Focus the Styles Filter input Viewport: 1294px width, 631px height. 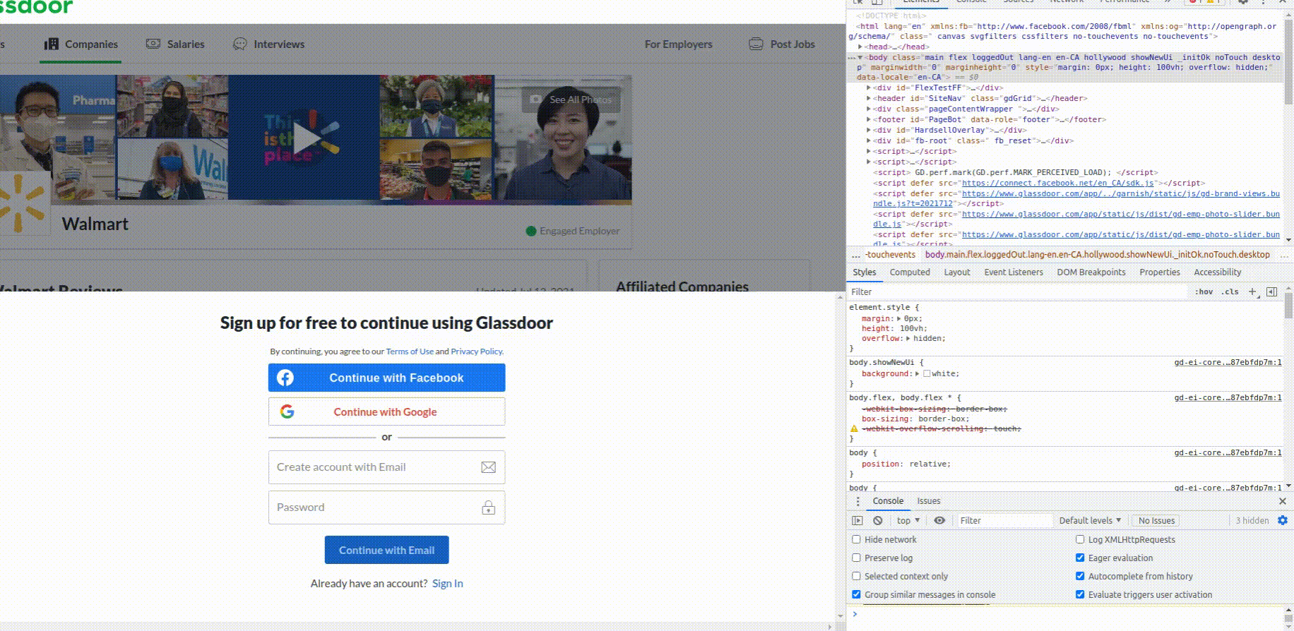(x=1017, y=292)
